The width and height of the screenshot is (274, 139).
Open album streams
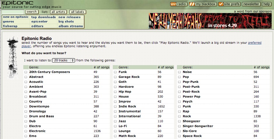tap(71, 26)
